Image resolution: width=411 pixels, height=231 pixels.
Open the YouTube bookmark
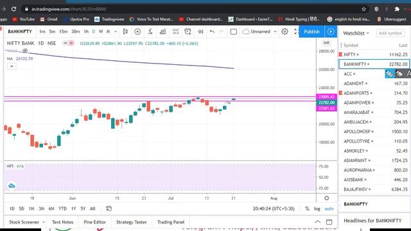coord(23,19)
